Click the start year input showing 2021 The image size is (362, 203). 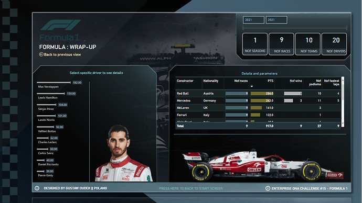point(253,20)
